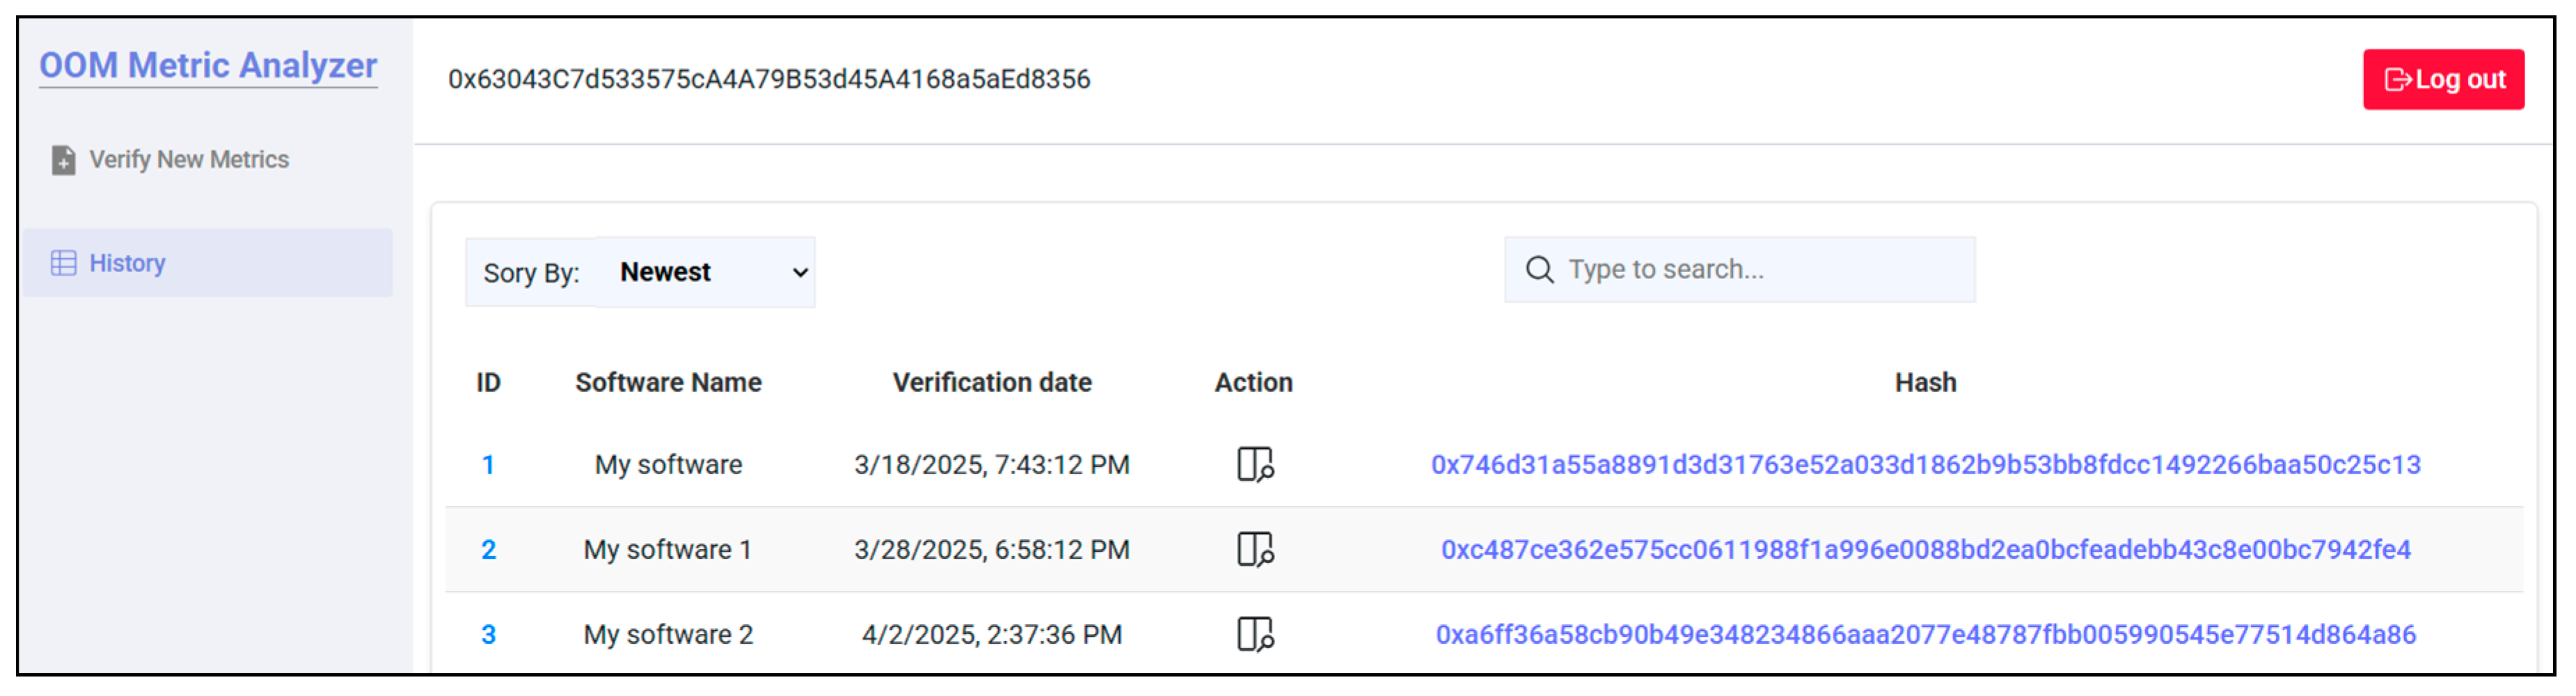
Task: Open hash link starting with 0x746d31a5
Action: 1925,465
